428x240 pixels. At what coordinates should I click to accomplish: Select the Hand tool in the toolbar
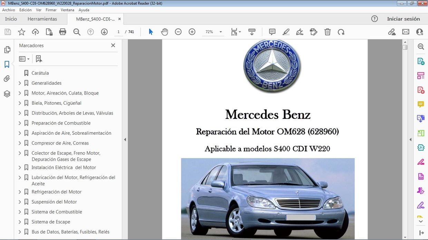[x=165, y=32]
